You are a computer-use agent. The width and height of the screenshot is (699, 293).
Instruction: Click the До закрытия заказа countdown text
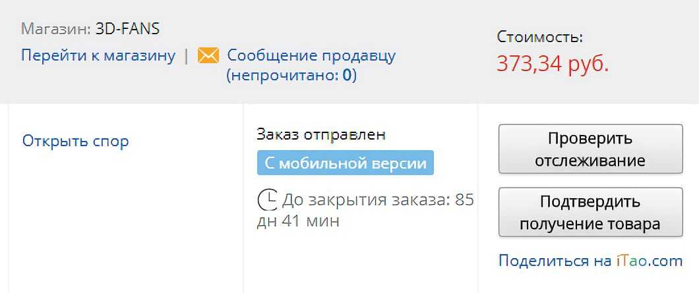pyautogui.click(x=377, y=200)
